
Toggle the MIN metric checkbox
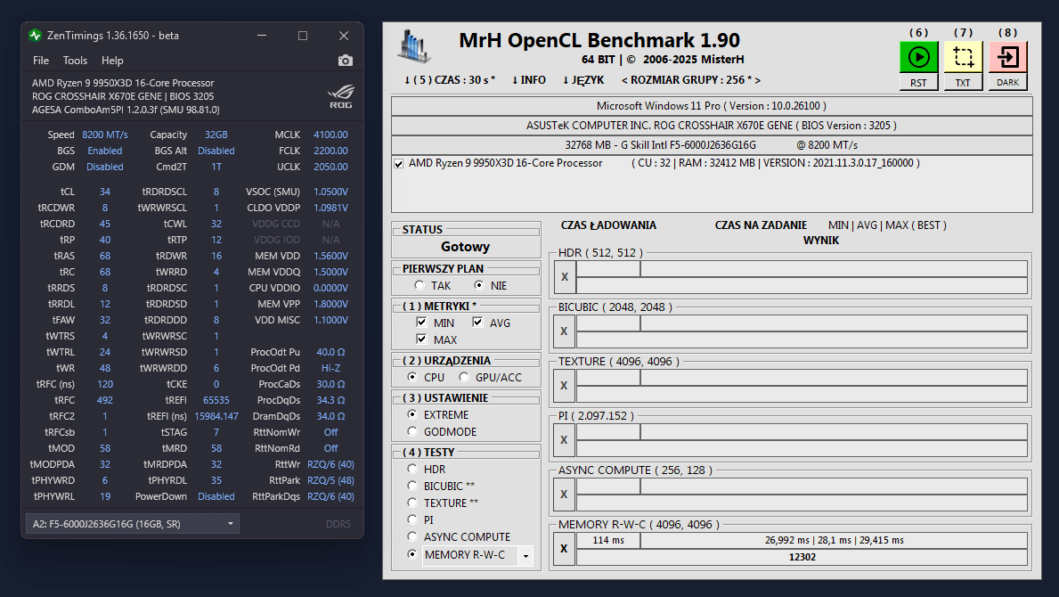click(421, 323)
